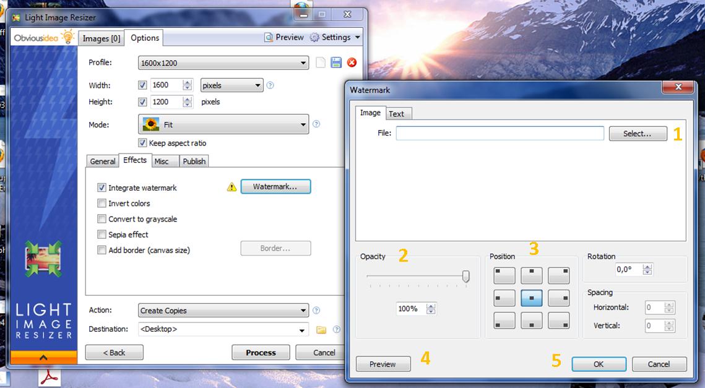Image resolution: width=705 pixels, height=388 pixels.
Task: Select the top-center watermark position button
Action: click(x=532, y=275)
